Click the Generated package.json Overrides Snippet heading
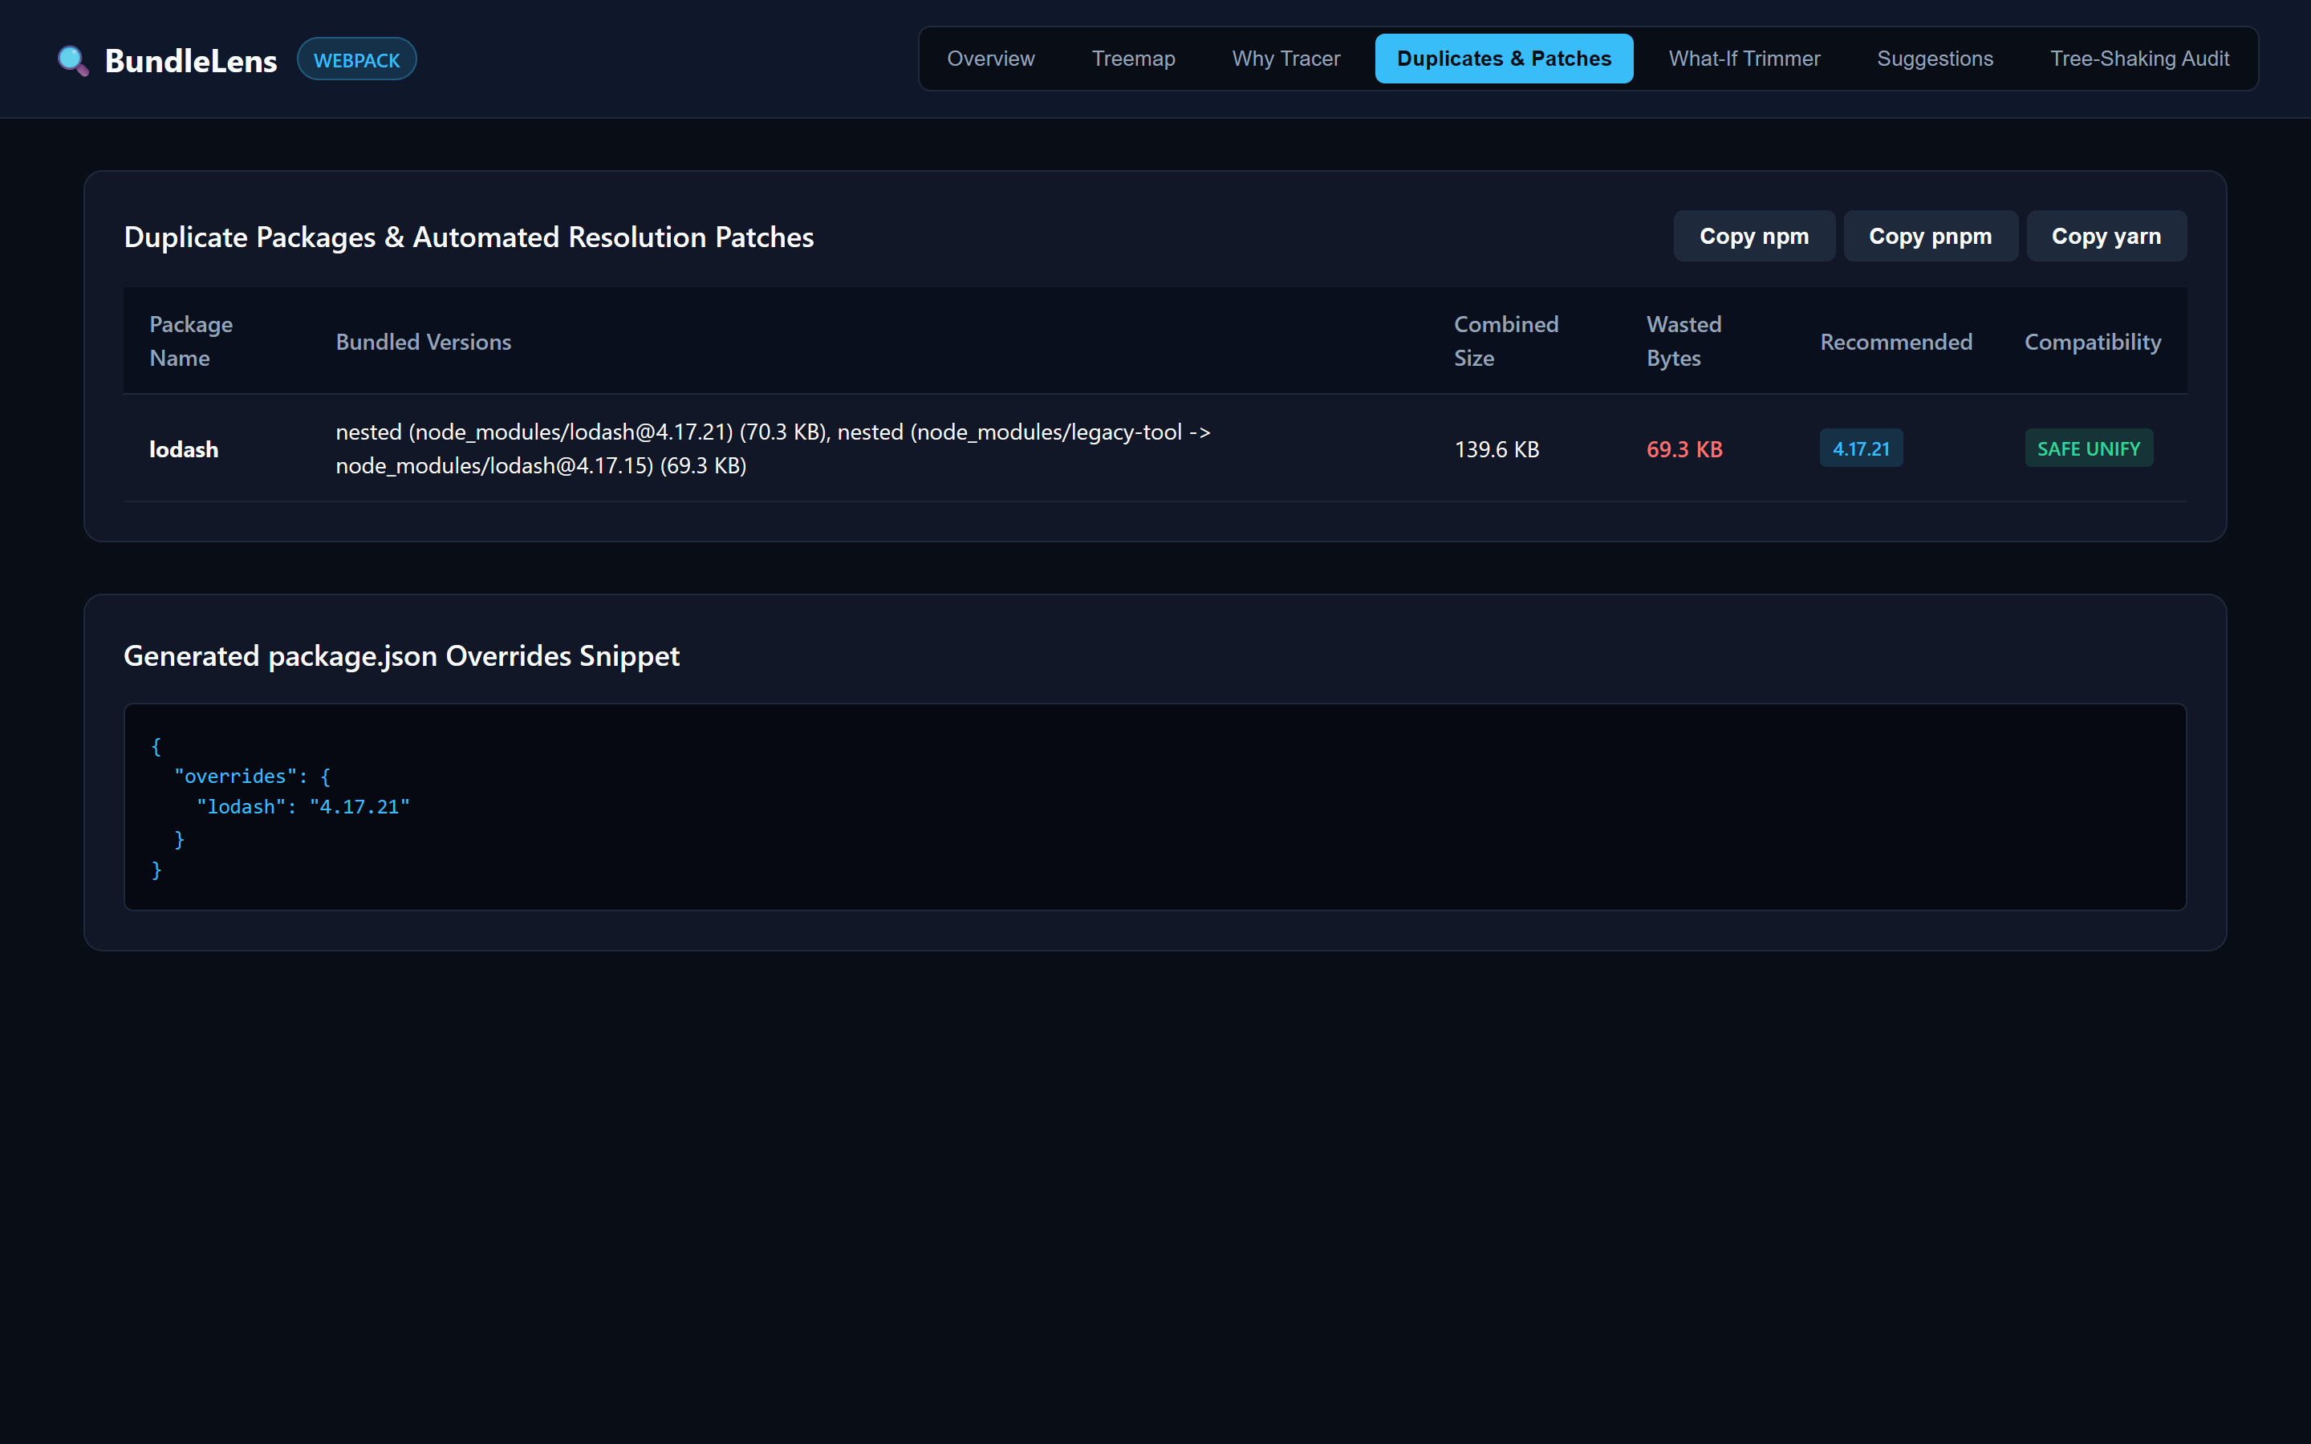 (x=401, y=656)
